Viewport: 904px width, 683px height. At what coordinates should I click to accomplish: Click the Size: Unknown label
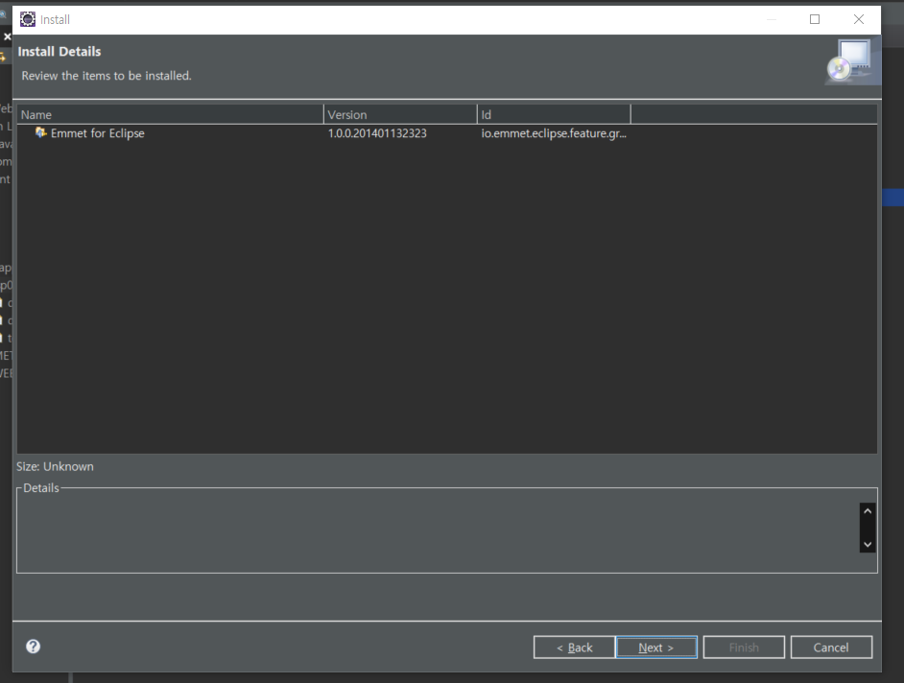click(55, 466)
